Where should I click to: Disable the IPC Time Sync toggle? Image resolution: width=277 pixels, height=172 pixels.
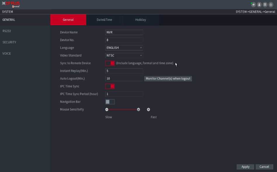(x=110, y=86)
